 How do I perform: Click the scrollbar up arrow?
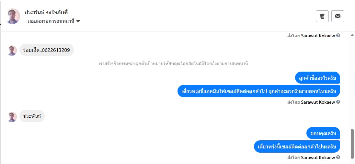pyautogui.click(x=352, y=35)
